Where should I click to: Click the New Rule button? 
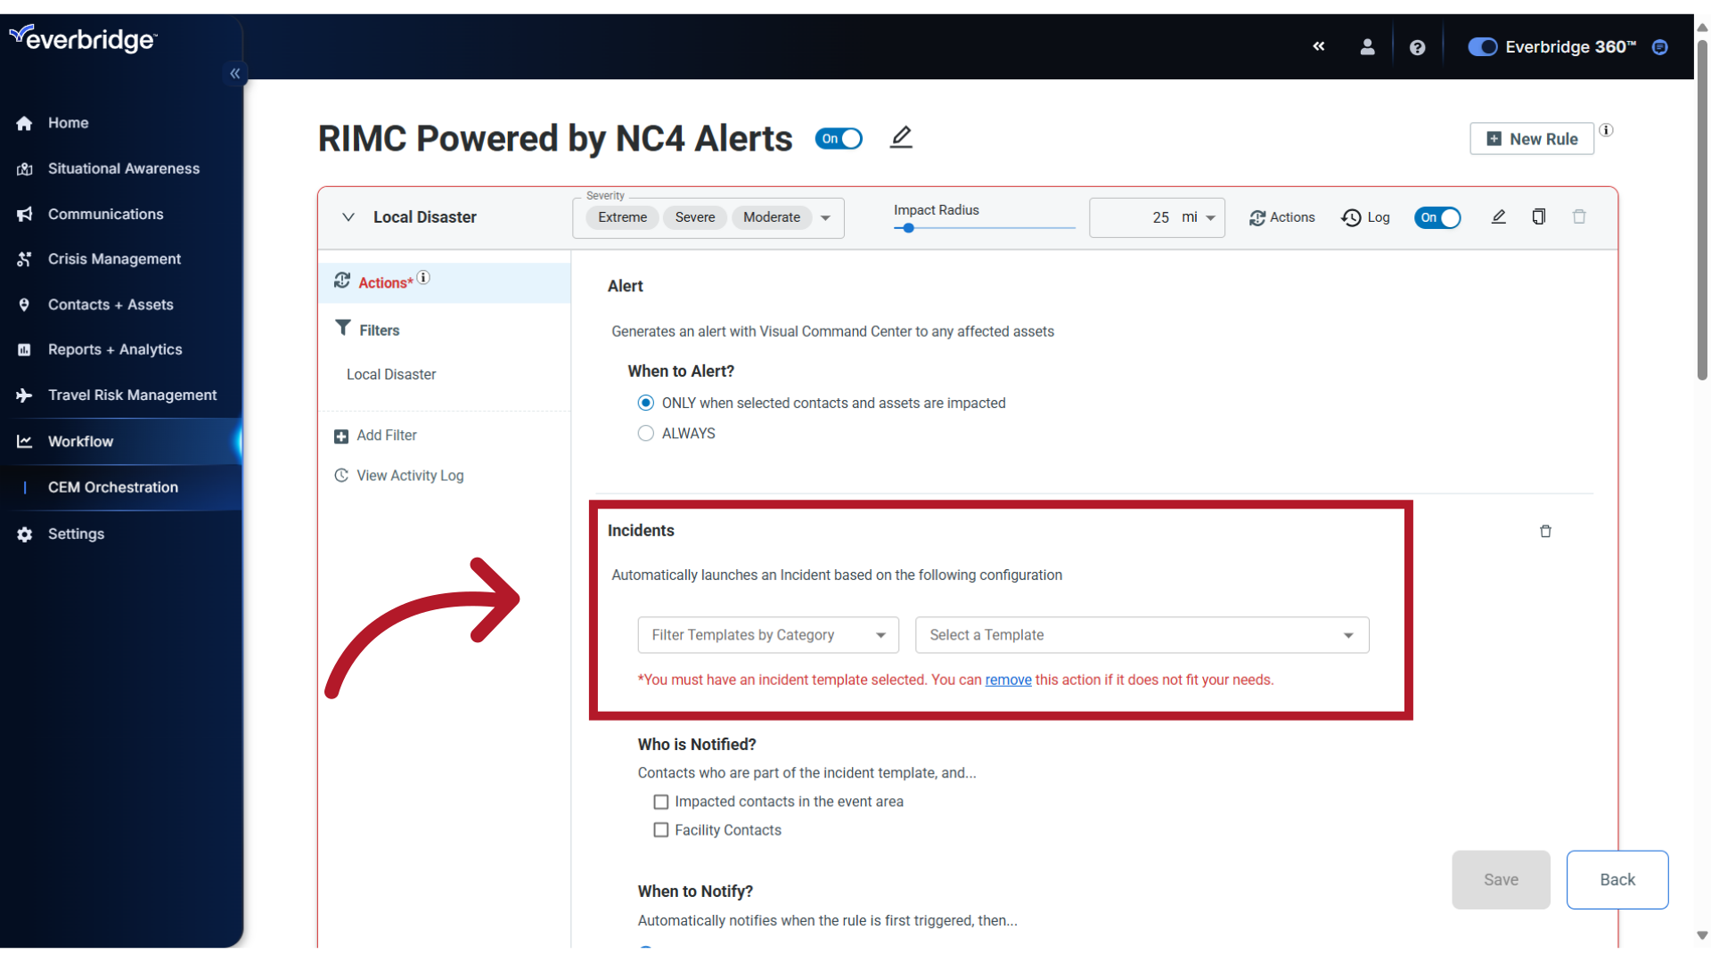1532,139
